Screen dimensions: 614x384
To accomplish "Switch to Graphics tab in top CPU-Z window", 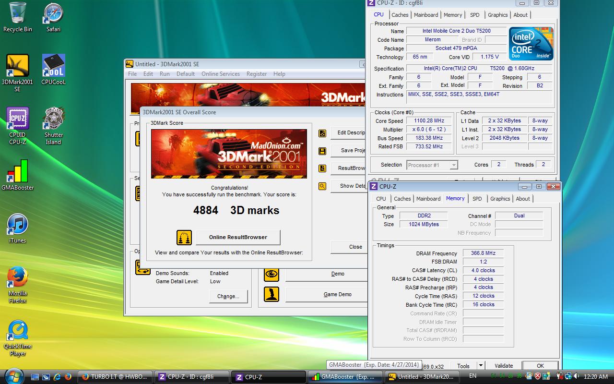I will point(497,15).
